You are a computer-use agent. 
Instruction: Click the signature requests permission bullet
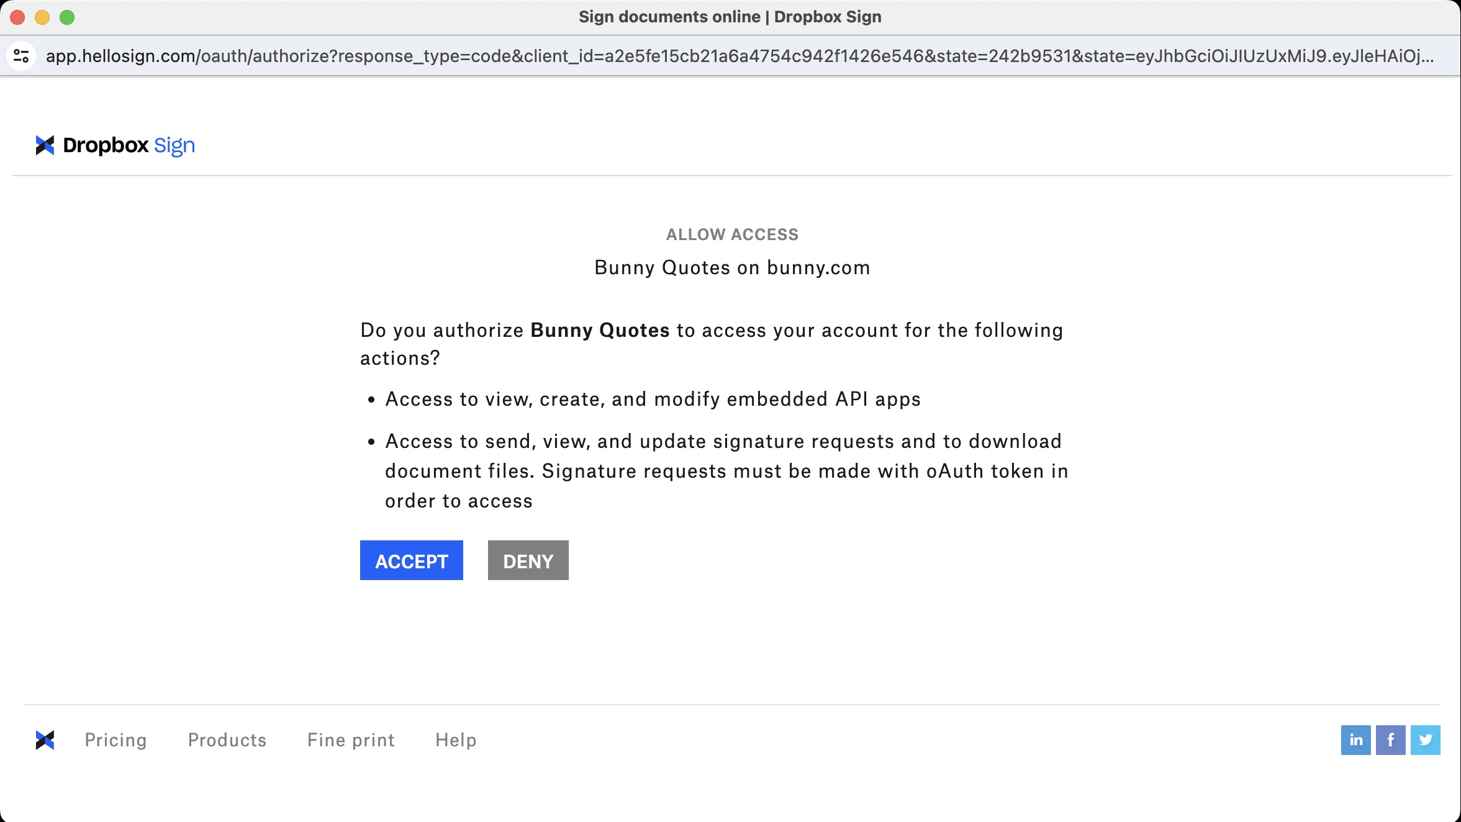pyautogui.click(x=726, y=471)
